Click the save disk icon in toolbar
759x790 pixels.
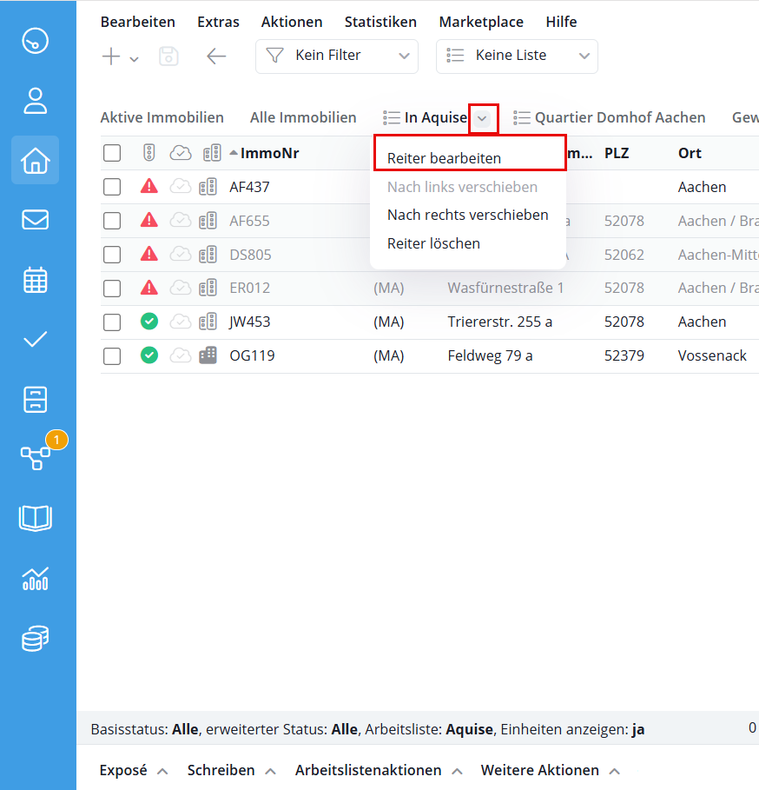click(x=168, y=56)
